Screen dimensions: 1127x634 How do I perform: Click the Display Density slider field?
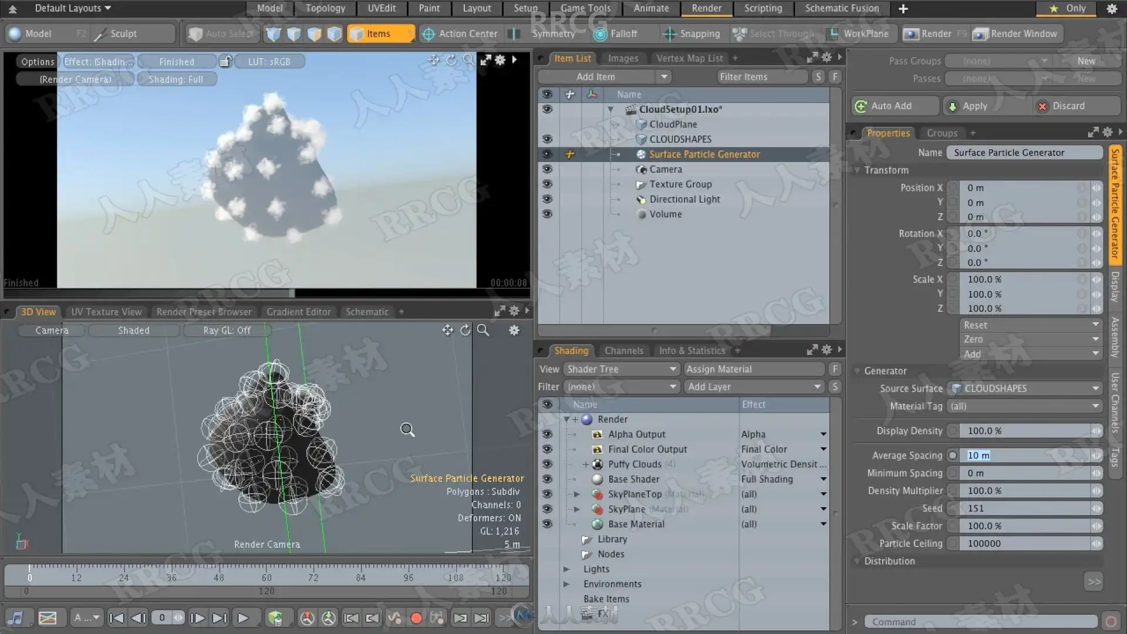pos(1024,431)
